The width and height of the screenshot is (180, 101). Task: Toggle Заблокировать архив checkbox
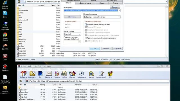pos(85,41)
